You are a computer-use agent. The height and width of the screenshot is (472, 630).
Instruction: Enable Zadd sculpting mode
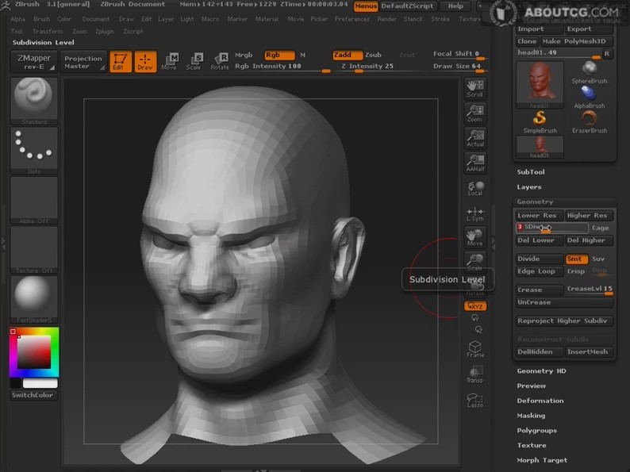click(348, 55)
